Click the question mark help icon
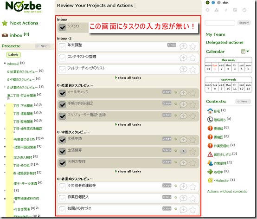This screenshot has width=257, height=219. [x=226, y=10]
